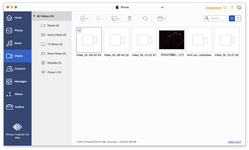Open the Others section
Viewport: 249px width, 150px height.
pos(17,94)
